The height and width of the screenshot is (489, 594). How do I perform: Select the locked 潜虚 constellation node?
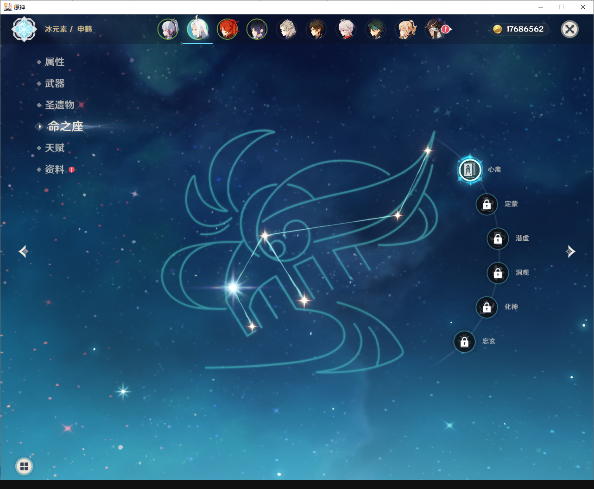(x=498, y=238)
